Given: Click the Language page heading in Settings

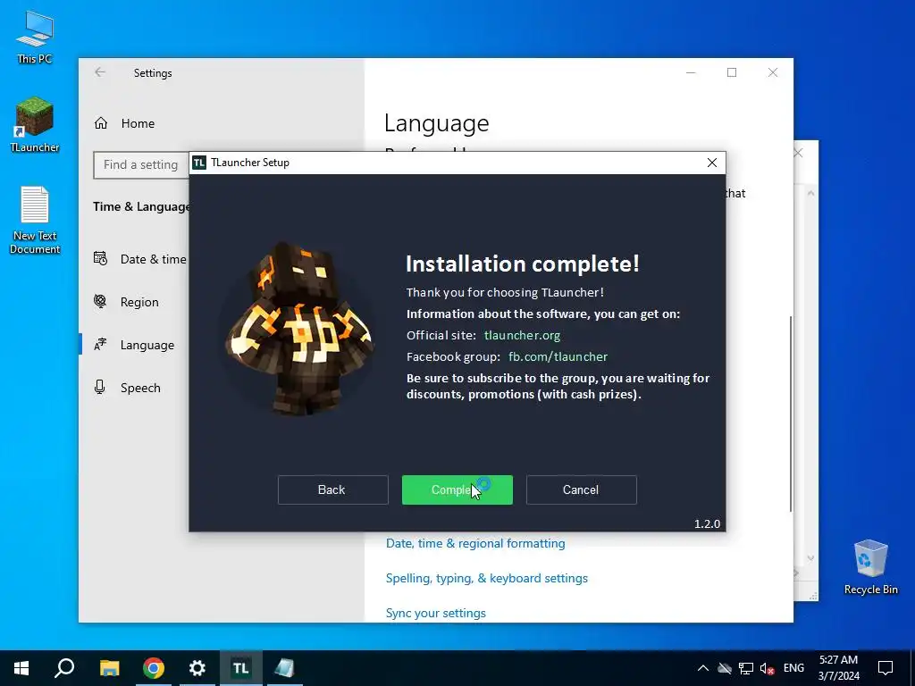Looking at the screenshot, I should [436, 123].
